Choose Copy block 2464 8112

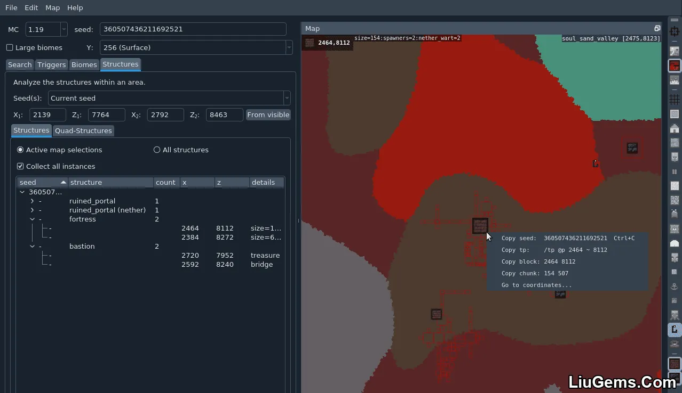tap(568, 261)
